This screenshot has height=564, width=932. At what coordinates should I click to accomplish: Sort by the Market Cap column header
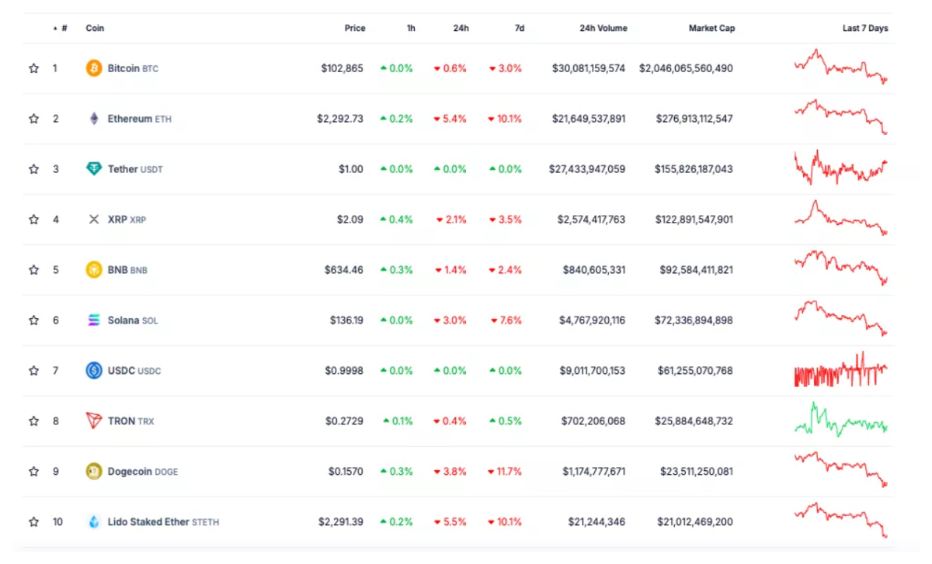coord(711,28)
